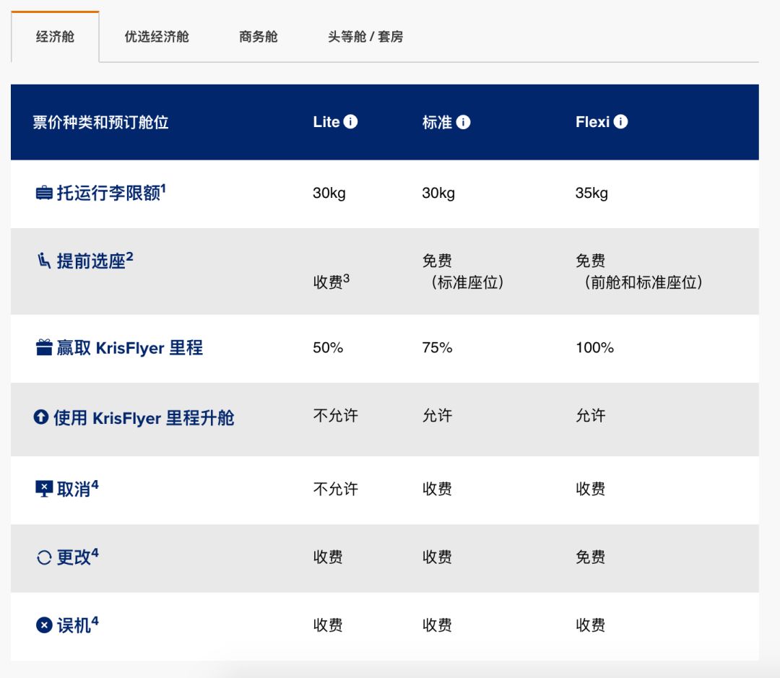780x678 pixels.
Task: Select the 商务舱 tab
Action: [x=258, y=37]
